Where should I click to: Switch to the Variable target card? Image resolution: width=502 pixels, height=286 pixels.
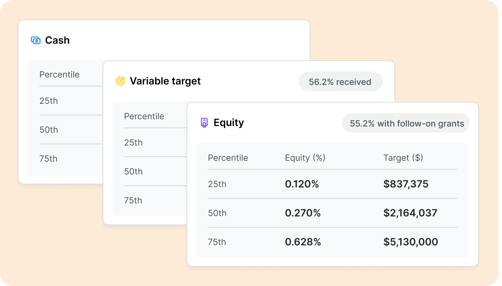pos(165,81)
